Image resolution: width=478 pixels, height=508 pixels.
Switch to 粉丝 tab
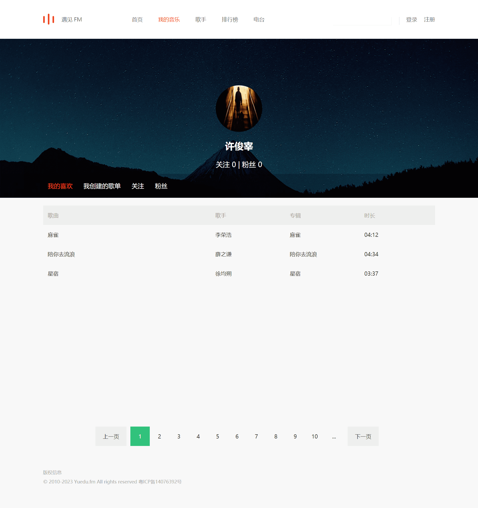(161, 186)
